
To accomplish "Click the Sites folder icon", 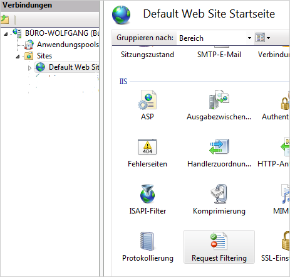I will coord(29,56).
